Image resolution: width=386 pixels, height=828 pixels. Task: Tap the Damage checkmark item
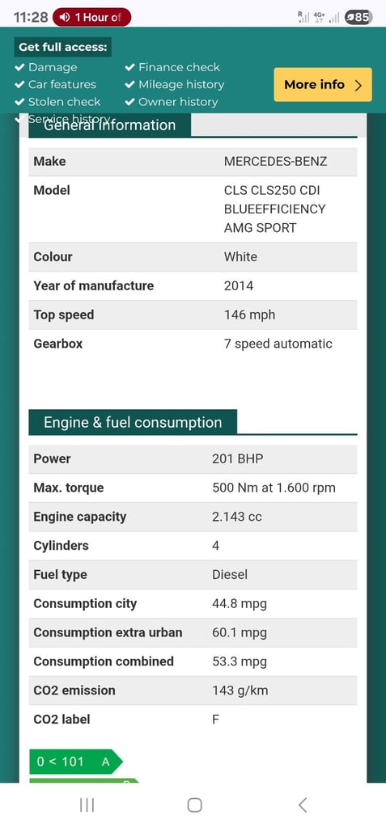(x=46, y=67)
